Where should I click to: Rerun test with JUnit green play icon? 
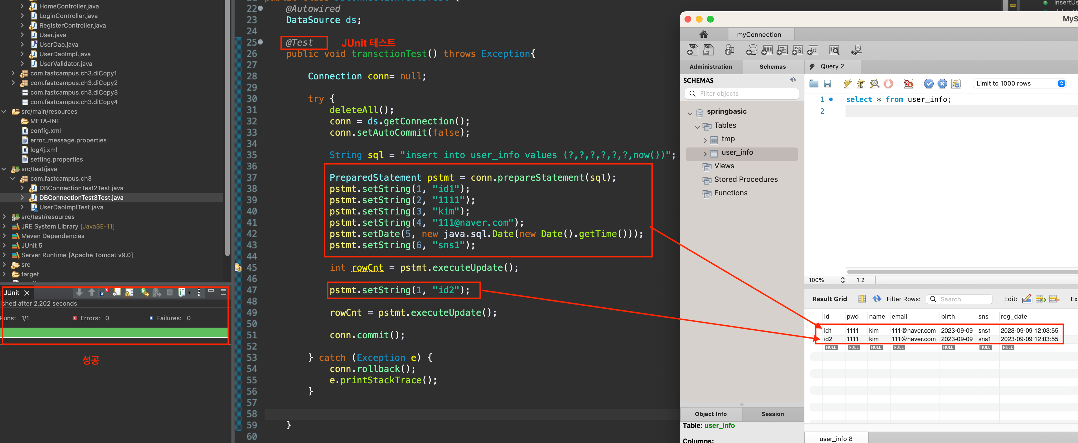click(144, 292)
